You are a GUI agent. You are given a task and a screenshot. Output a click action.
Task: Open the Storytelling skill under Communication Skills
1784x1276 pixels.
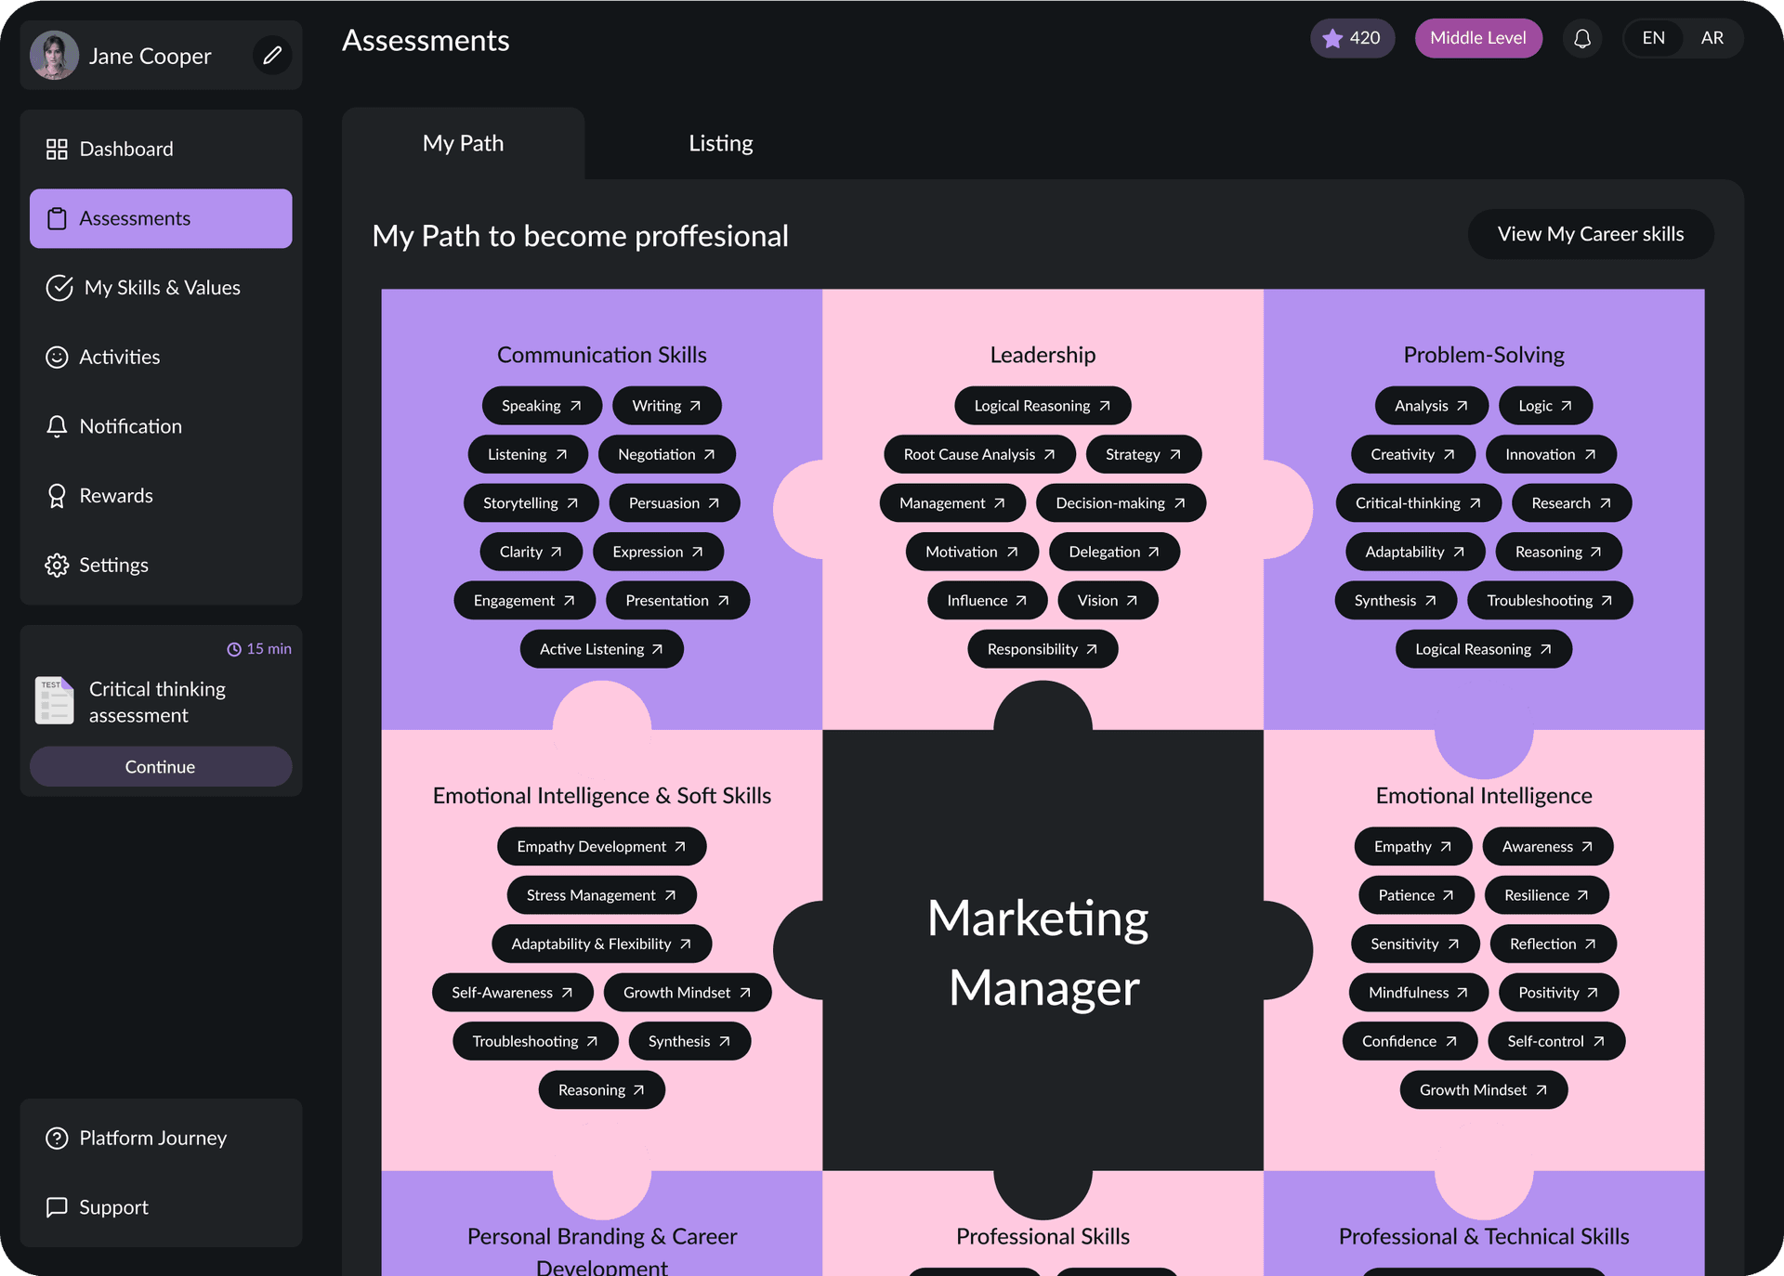(531, 502)
